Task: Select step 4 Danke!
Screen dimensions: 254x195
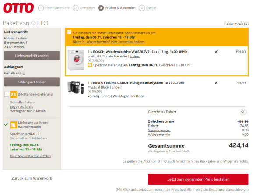Action: tap(148, 8)
